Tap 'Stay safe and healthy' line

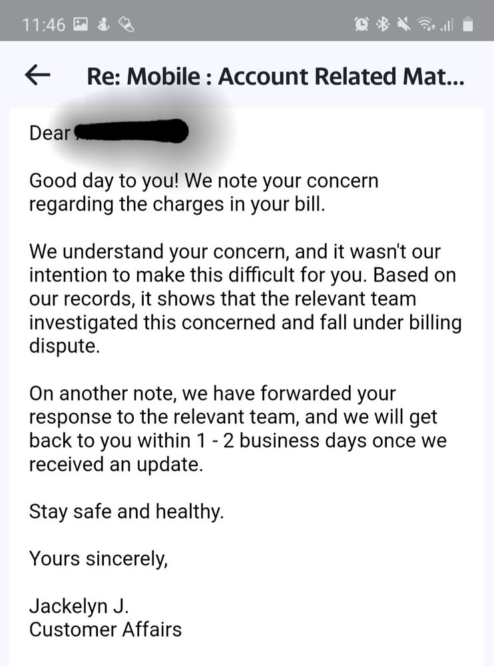coord(126,512)
